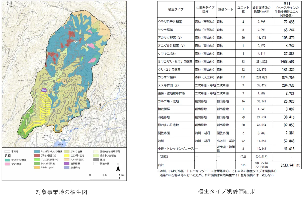Screen dimensions: 304x201
Task: Click the north arrow compass icon
Action: pos(118,168)
